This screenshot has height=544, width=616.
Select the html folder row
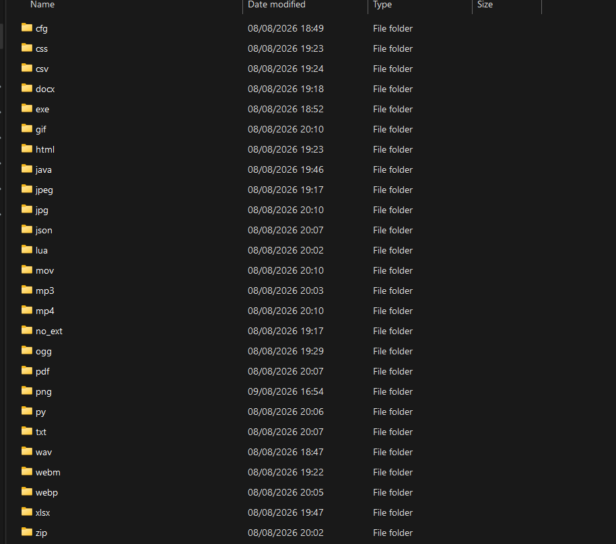(275, 149)
